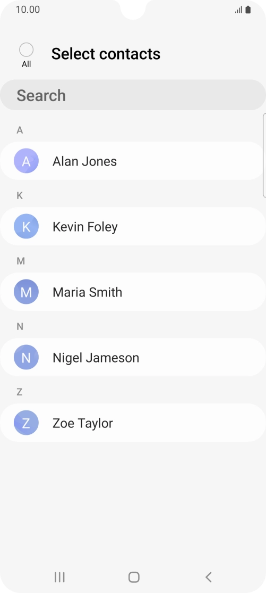Open recent apps from navigation bar
Image resolution: width=266 pixels, height=593 pixels.
(59, 577)
